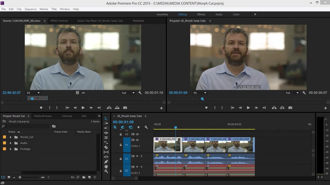330x185 pixels.
Task: Show hidden Project panel tabs chevron
Action: click(99, 116)
